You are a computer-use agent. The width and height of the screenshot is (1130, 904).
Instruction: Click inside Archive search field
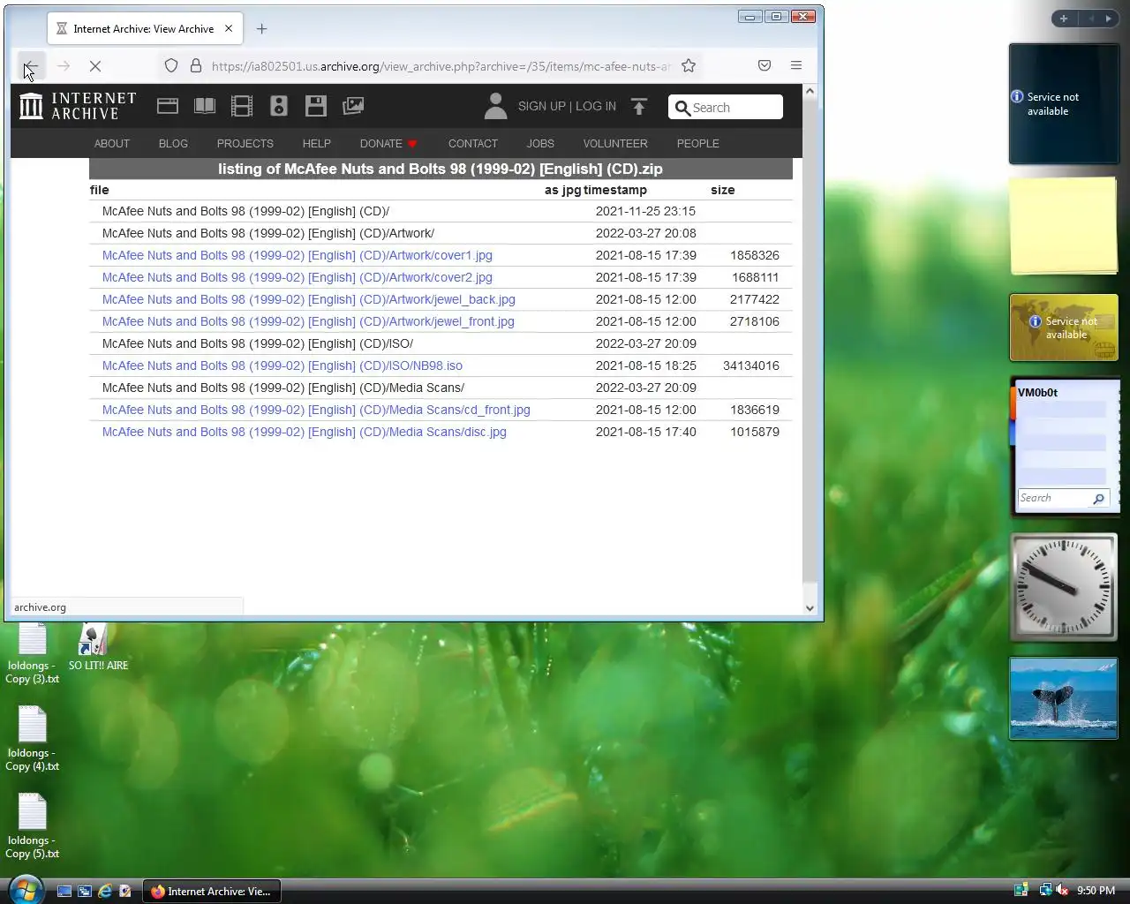pyautogui.click(x=726, y=107)
